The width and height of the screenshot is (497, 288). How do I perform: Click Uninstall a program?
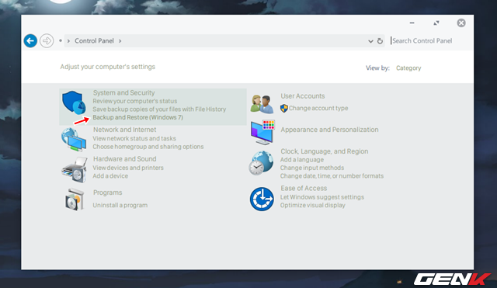pyautogui.click(x=120, y=205)
